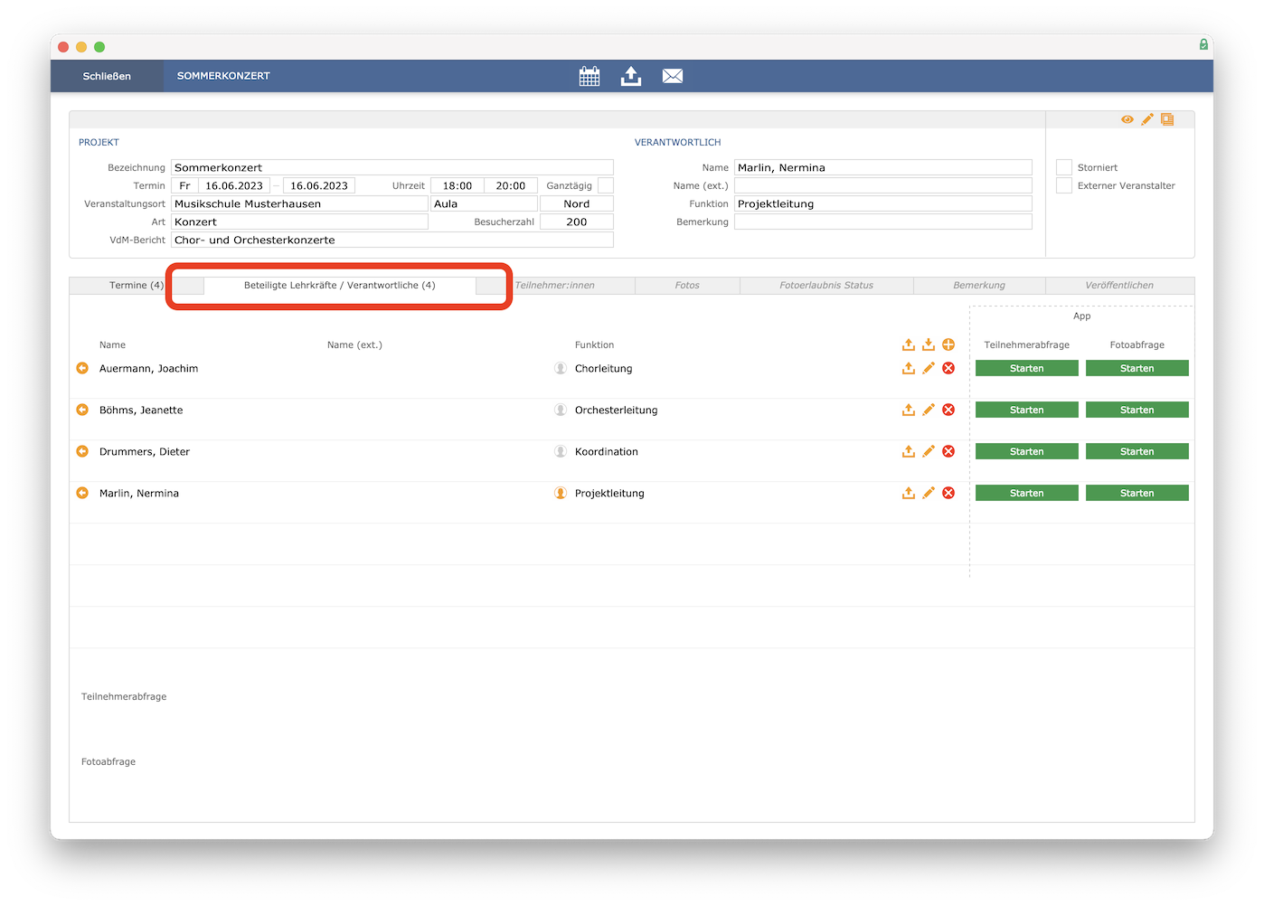This screenshot has height=906, width=1264.
Task: Open Marlin, Nermina record via arrow icon
Action: pyautogui.click(x=82, y=493)
